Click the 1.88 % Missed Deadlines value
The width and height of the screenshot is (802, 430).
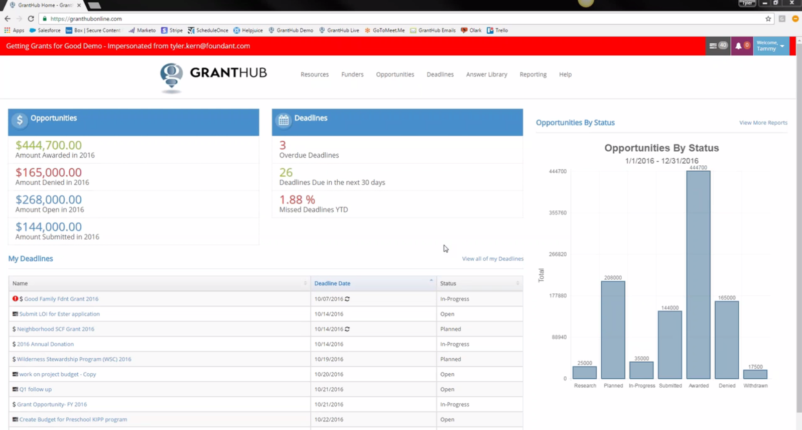pos(297,199)
